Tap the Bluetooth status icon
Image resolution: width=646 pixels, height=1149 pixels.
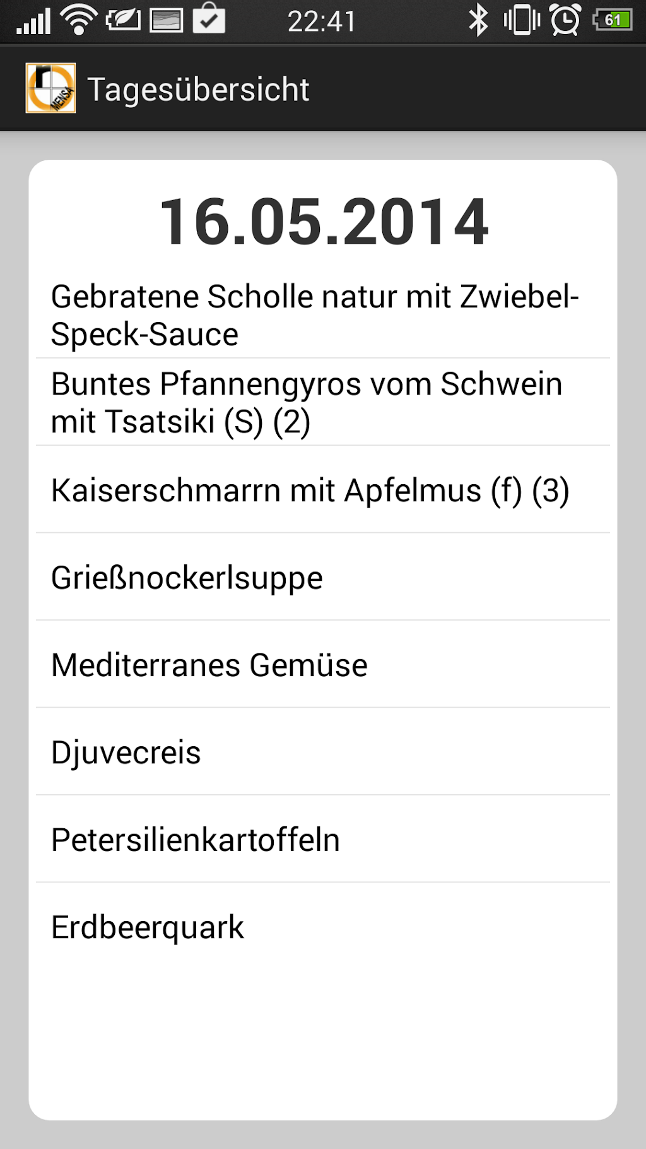click(478, 20)
